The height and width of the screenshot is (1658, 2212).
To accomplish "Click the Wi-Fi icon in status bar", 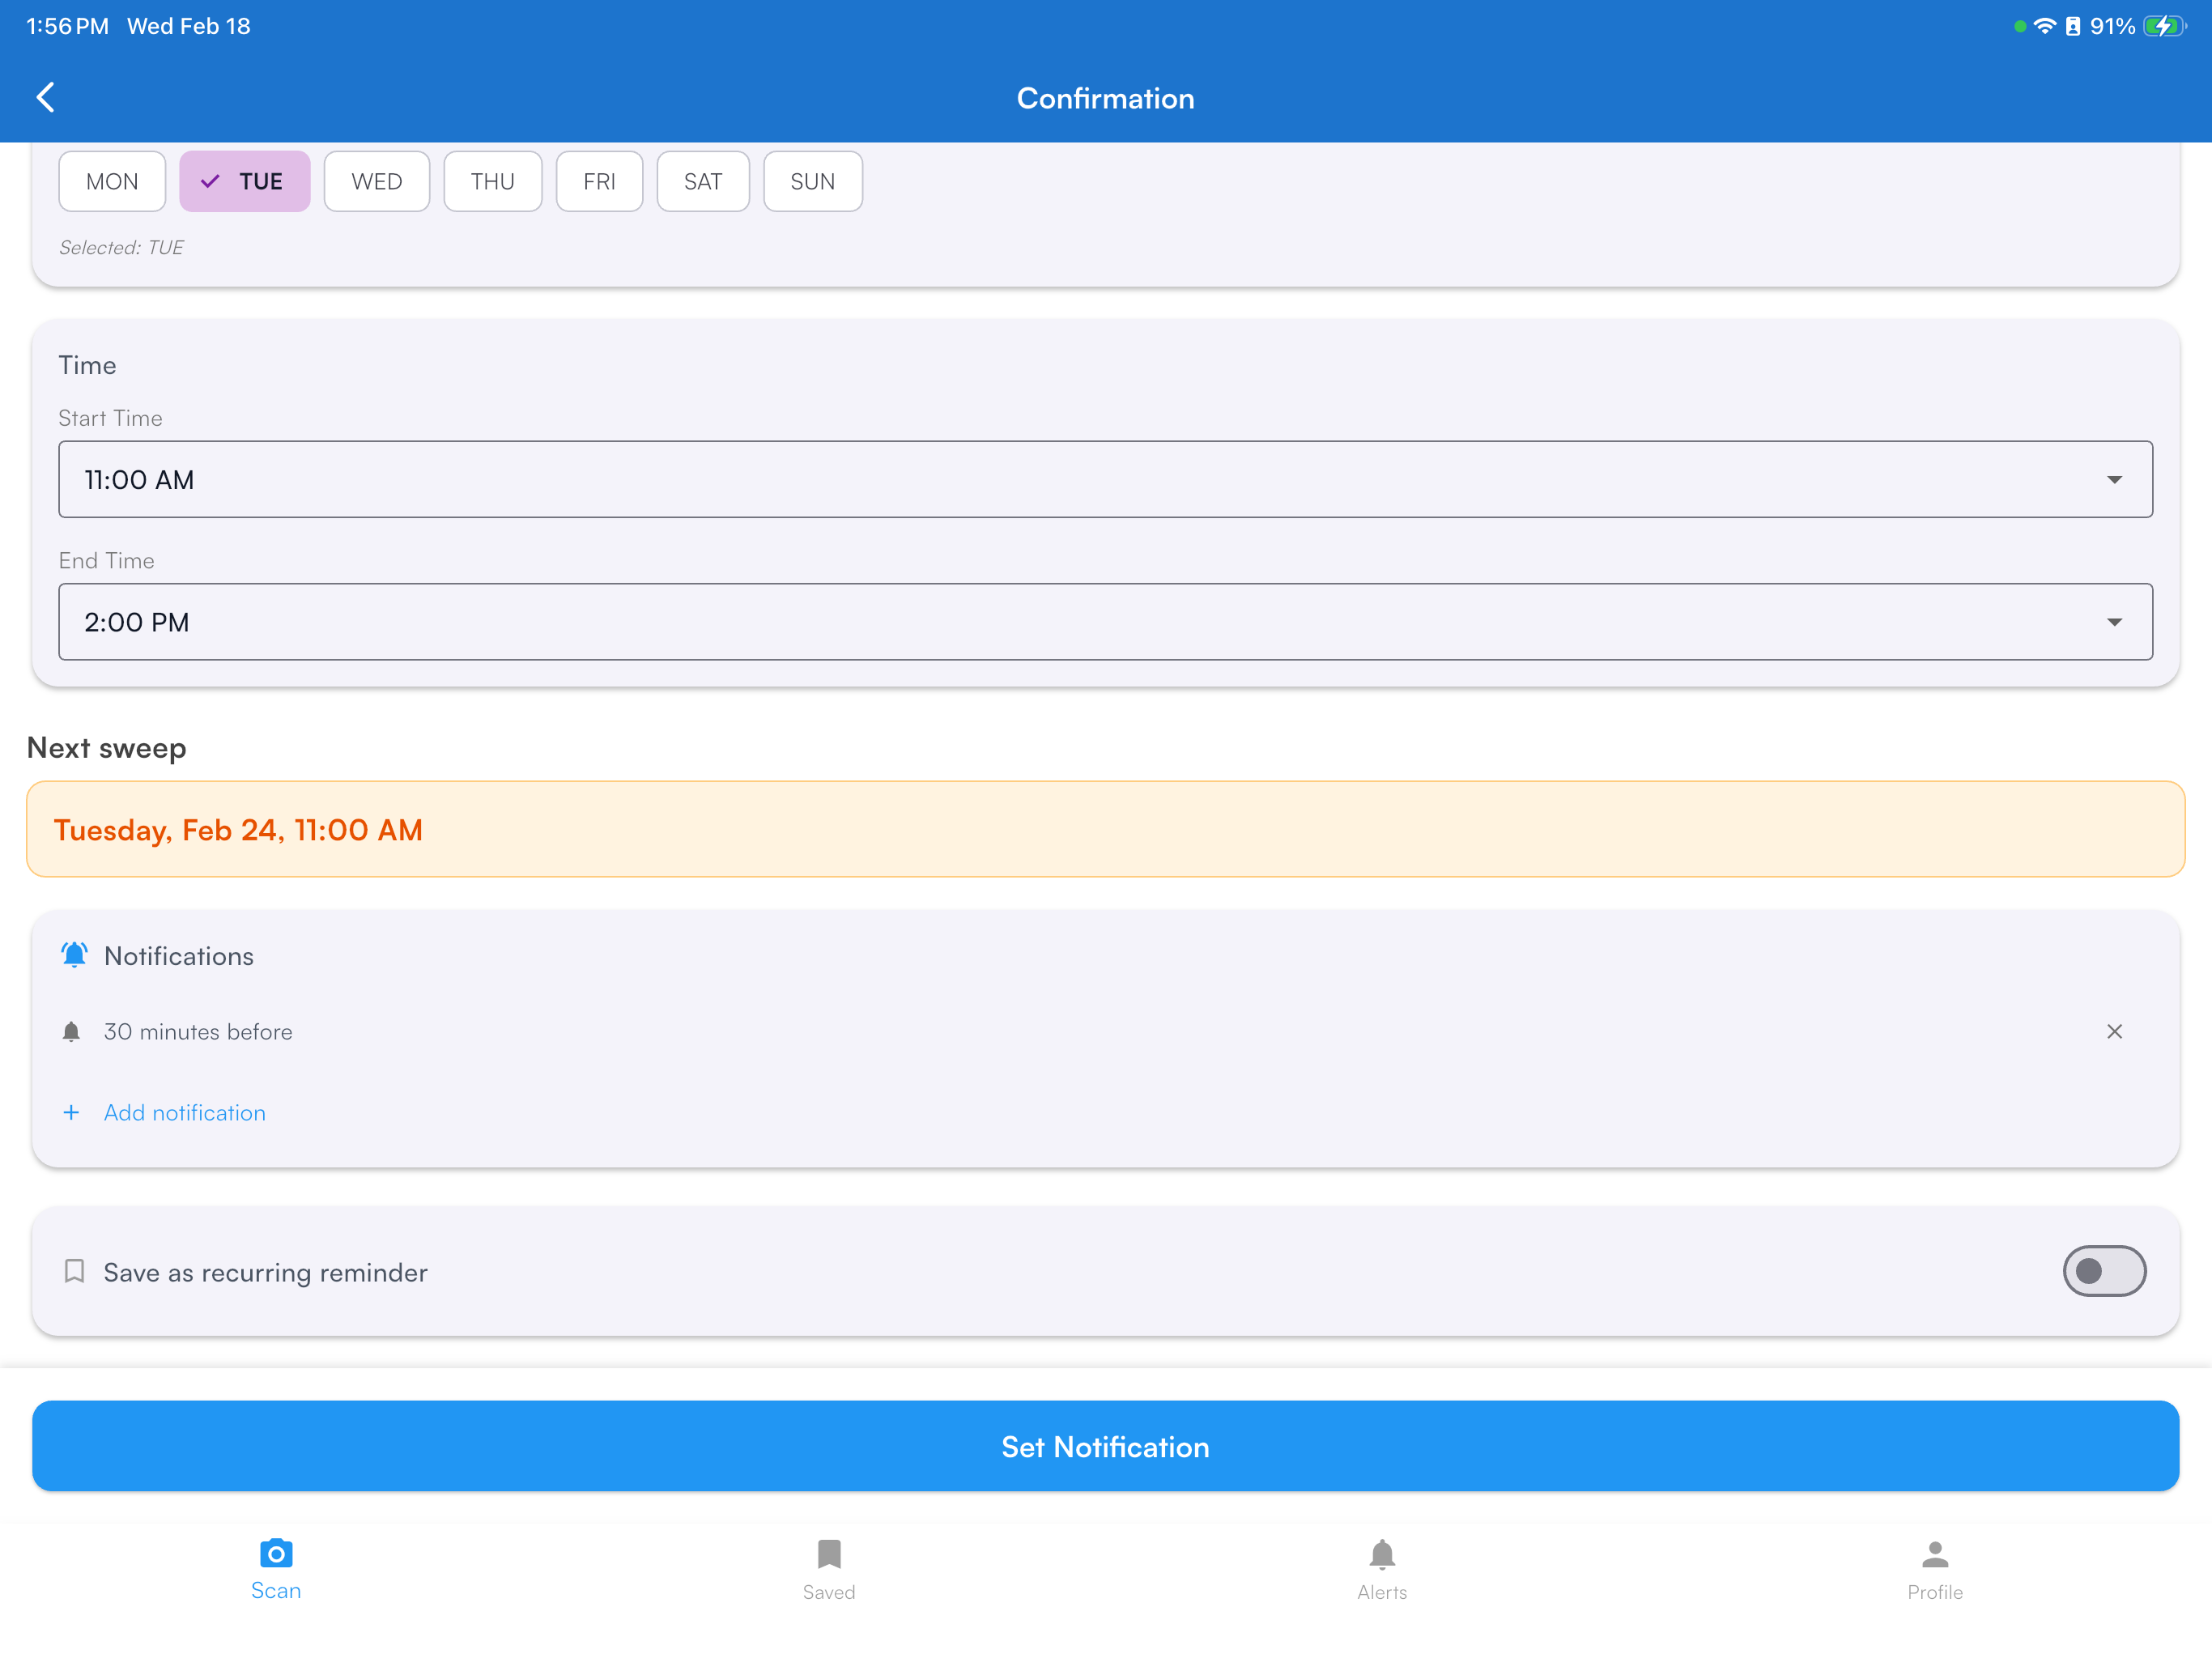I will click(2045, 26).
